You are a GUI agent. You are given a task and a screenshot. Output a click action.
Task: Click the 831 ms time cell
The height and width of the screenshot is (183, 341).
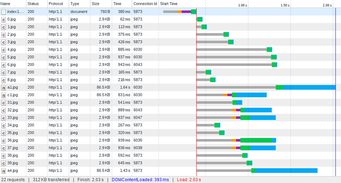tap(124, 95)
